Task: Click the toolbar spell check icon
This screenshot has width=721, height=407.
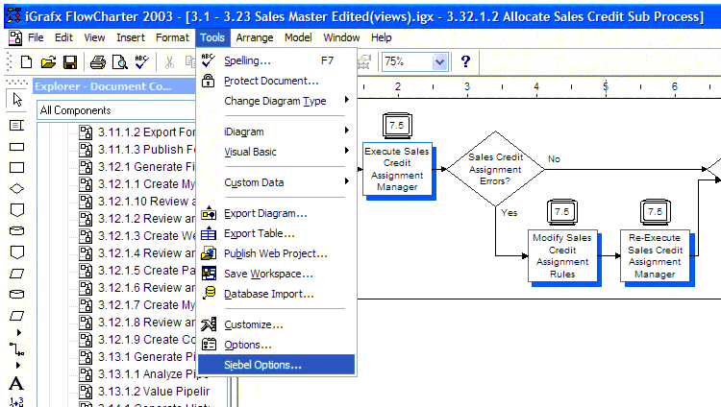Action: (x=141, y=61)
